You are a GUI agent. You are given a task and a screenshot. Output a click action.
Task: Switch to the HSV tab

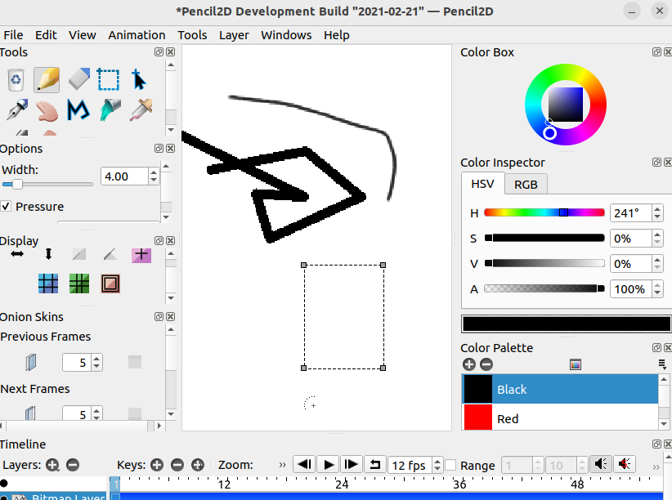(x=482, y=184)
